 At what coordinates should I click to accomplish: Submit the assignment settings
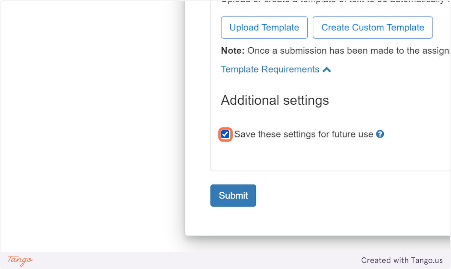pos(233,195)
